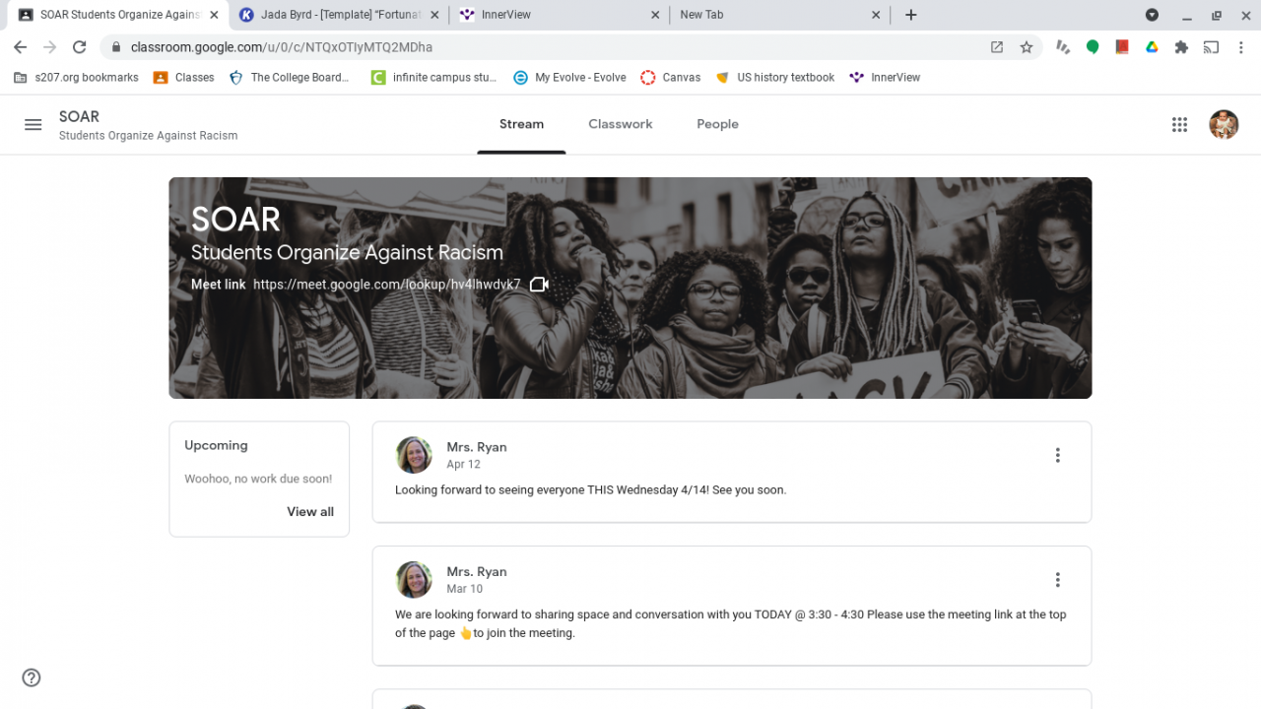Screen dimensions: 1261x709
Task: Open the Chrome extensions puzzle icon
Action: tap(1181, 47)
